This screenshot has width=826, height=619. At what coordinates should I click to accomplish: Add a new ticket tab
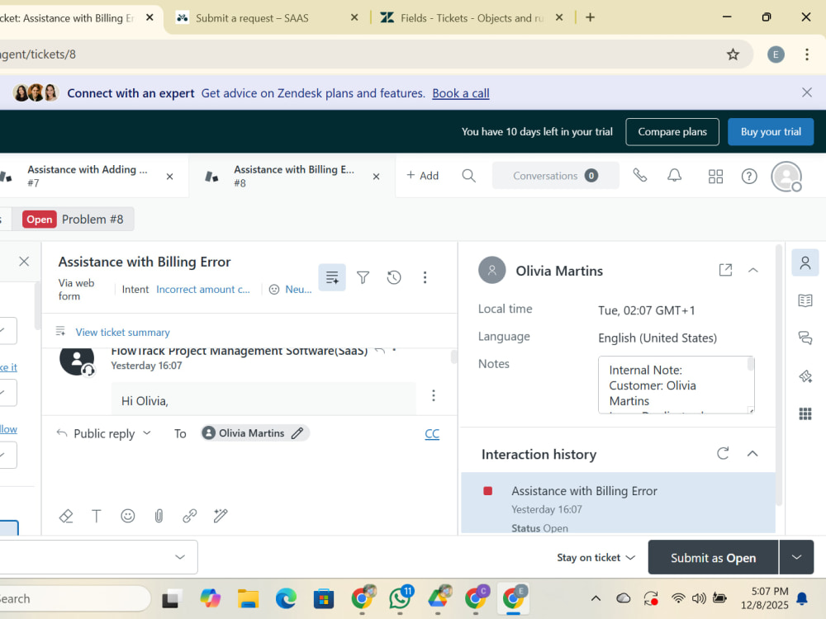click(422, 175)
